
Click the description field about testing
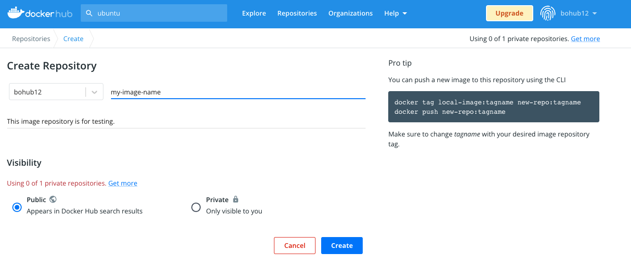[186, 121]
